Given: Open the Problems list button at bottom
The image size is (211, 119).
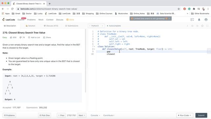Looking at the screenshot, I should tap(9, 115).
